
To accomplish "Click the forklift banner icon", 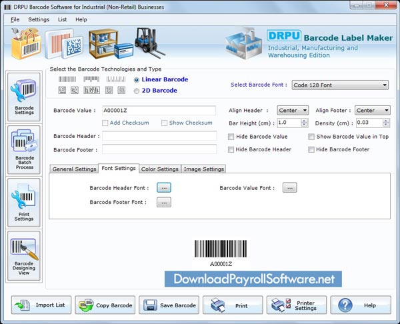I will point(149,43).
